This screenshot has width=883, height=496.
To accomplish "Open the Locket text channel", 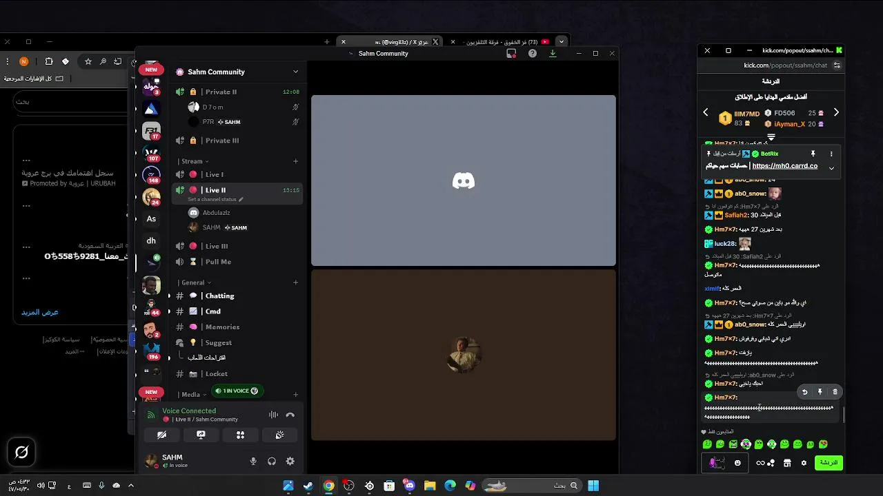I will pyautogui.click(x=238, y=373).
